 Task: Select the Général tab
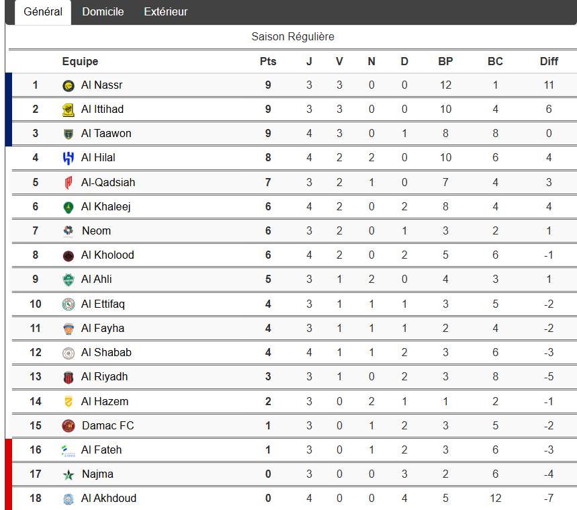click(43, 12)
